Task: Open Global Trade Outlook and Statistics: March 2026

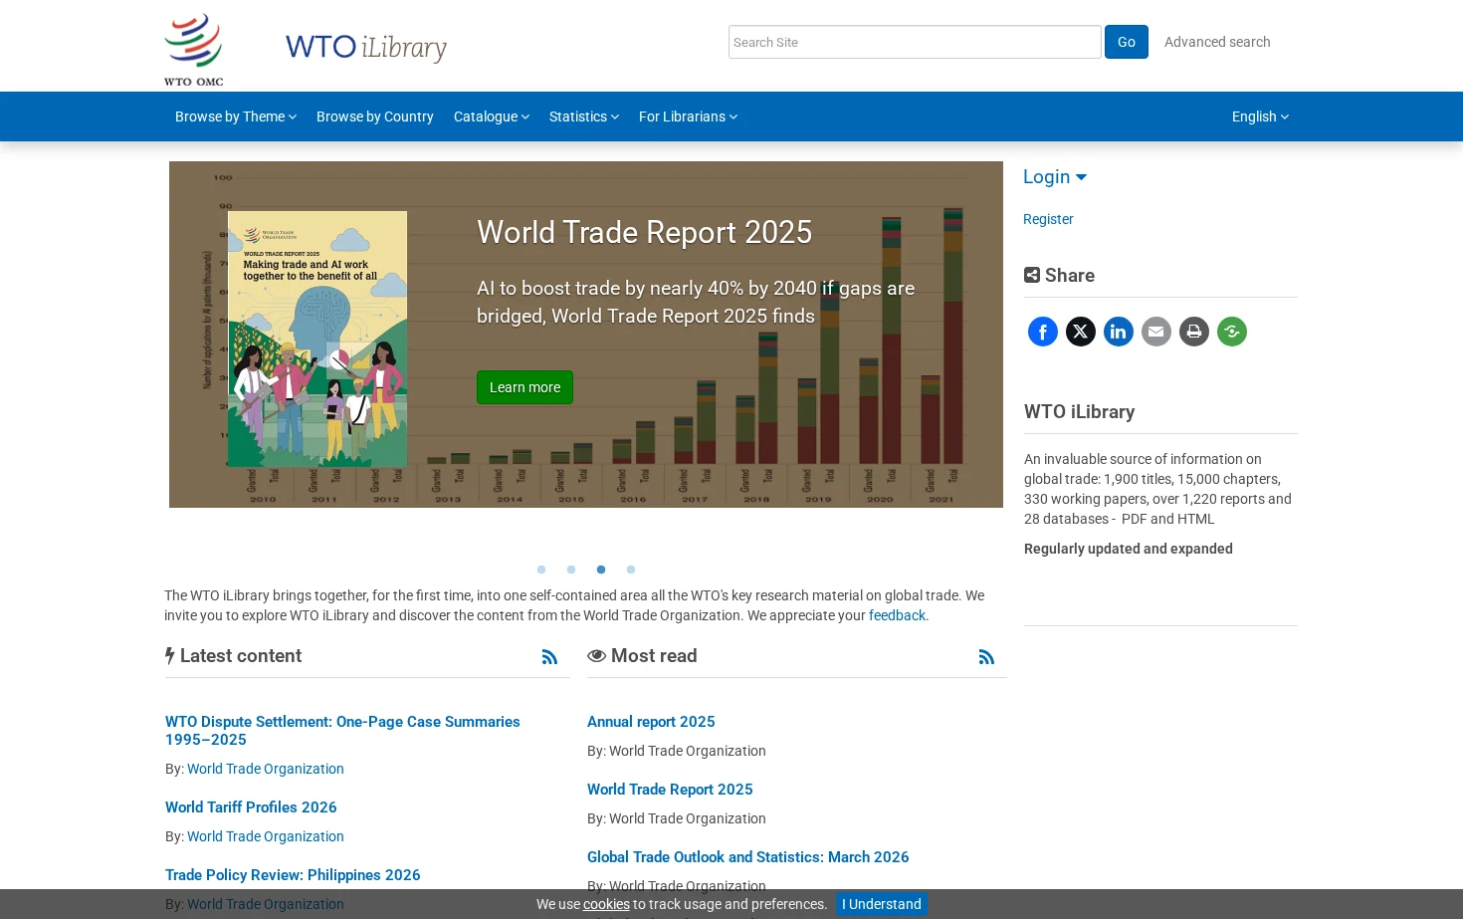Action: 748,857
